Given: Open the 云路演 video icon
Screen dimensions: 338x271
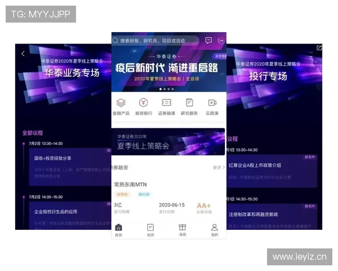Looking at the screenshot, I should (212, 103).
